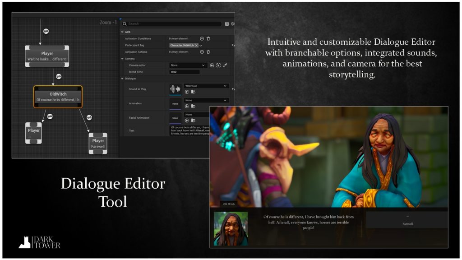Image resolution: width=462 pixels, height=260 pixels.
Task: Open the Camera Actor dropdown
Action: click(x=188, y=65)
